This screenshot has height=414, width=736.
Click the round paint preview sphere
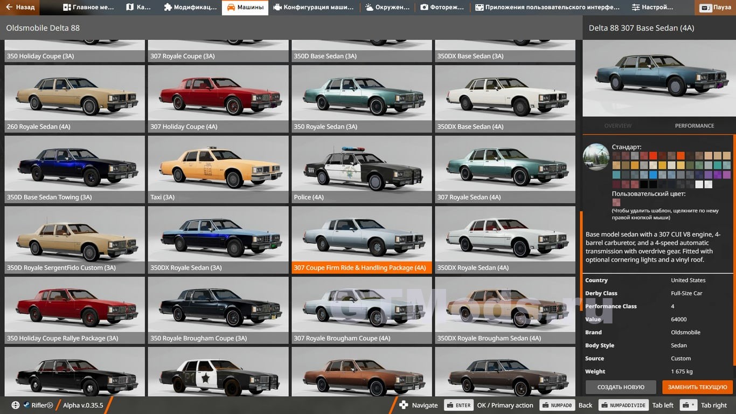[x=596, y=157]
